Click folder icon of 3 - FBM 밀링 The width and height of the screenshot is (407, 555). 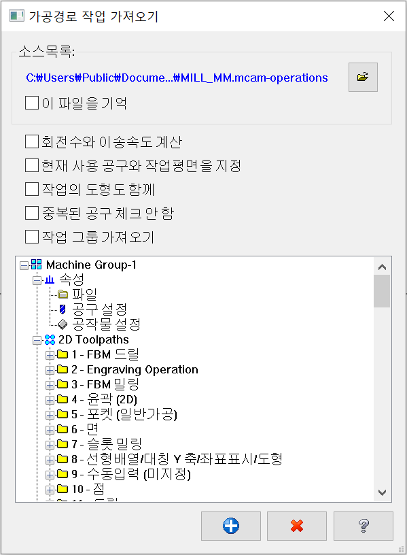point(63,384)
